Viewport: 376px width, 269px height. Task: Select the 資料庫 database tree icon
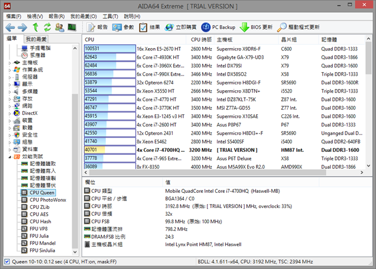(x=17, y=149)
